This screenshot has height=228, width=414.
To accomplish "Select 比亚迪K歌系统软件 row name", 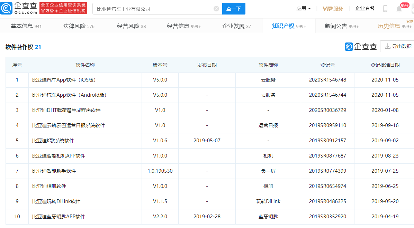I will (x=53, y=141).
